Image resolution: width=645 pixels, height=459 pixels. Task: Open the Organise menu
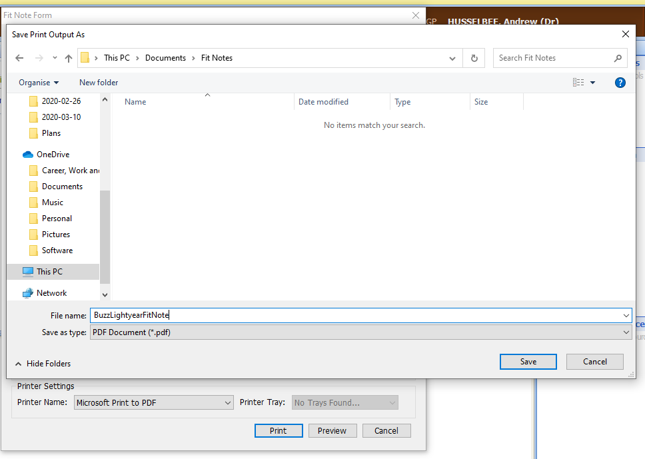click(39, 83)
